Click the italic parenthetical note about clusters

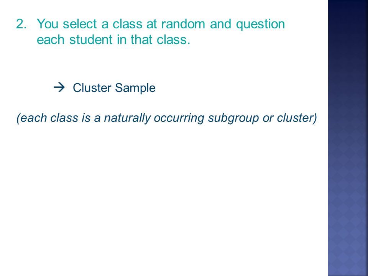pyautogui.click(x=167, y=118)
